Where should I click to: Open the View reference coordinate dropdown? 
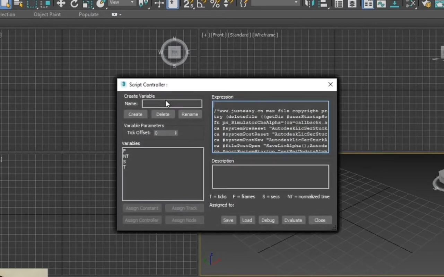pyautogui.click(x=122, y=3)
